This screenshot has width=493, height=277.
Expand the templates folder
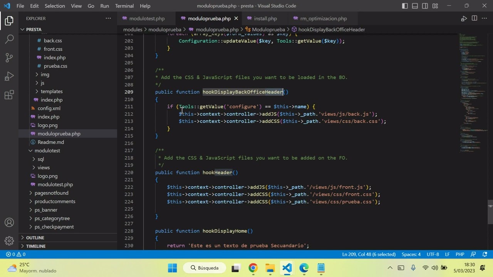click(x=52, y=91)
